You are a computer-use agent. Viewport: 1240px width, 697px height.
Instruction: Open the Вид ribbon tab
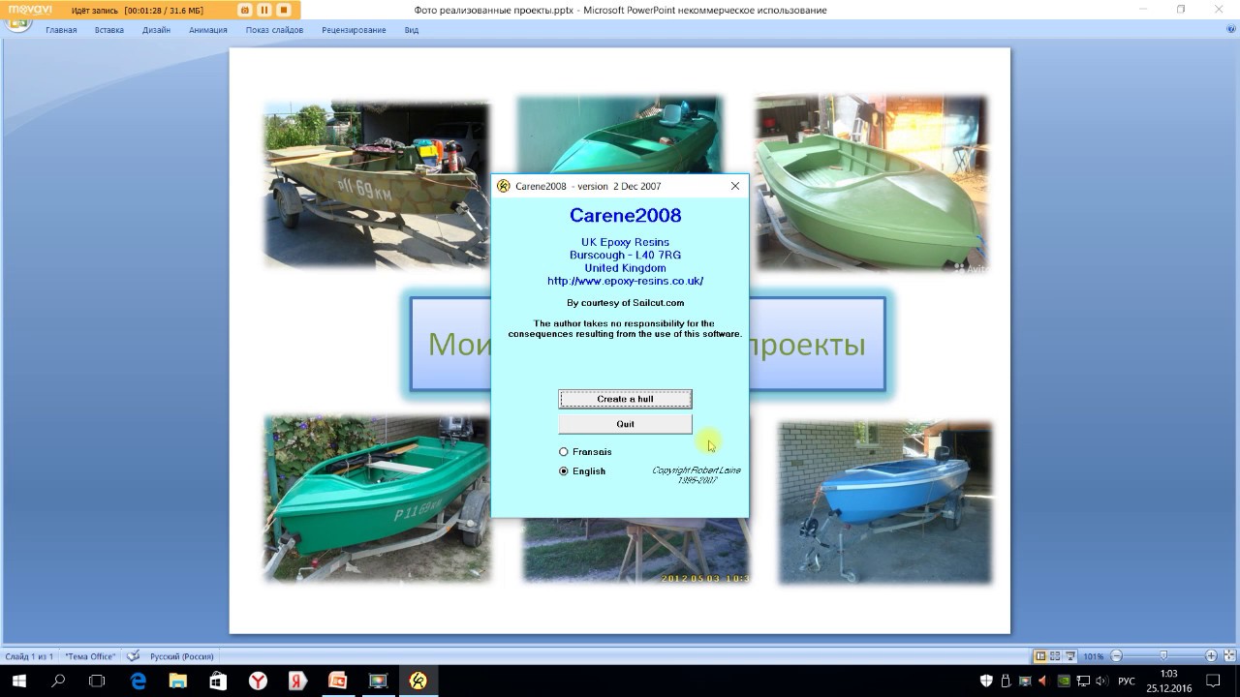click(412, 30)
